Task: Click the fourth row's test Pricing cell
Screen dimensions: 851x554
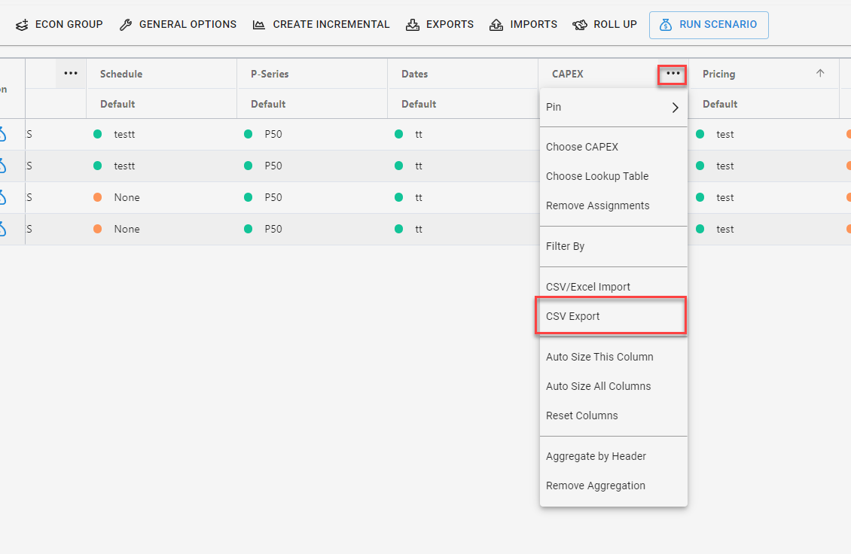Action: click(764, 229)
